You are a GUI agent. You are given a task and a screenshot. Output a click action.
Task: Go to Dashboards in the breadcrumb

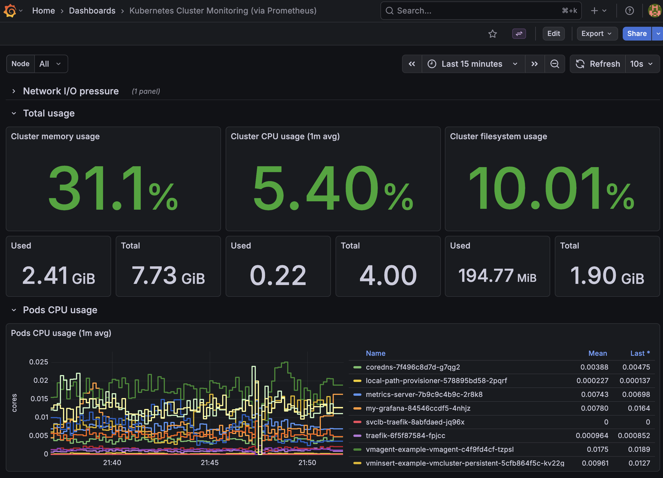pyautogui.click(x=92, y=11)
